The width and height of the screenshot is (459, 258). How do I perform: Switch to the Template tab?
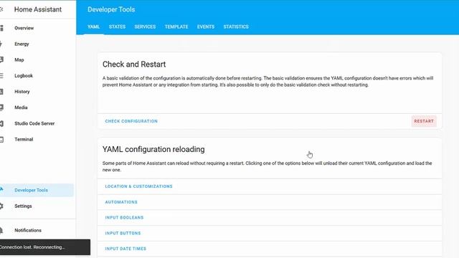click(176, 27)
